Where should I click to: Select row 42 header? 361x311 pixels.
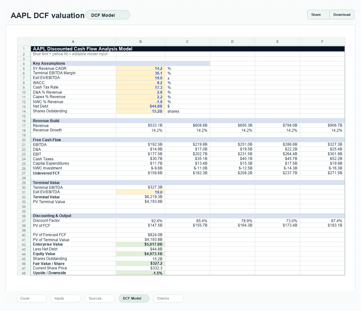coord(24,245)
